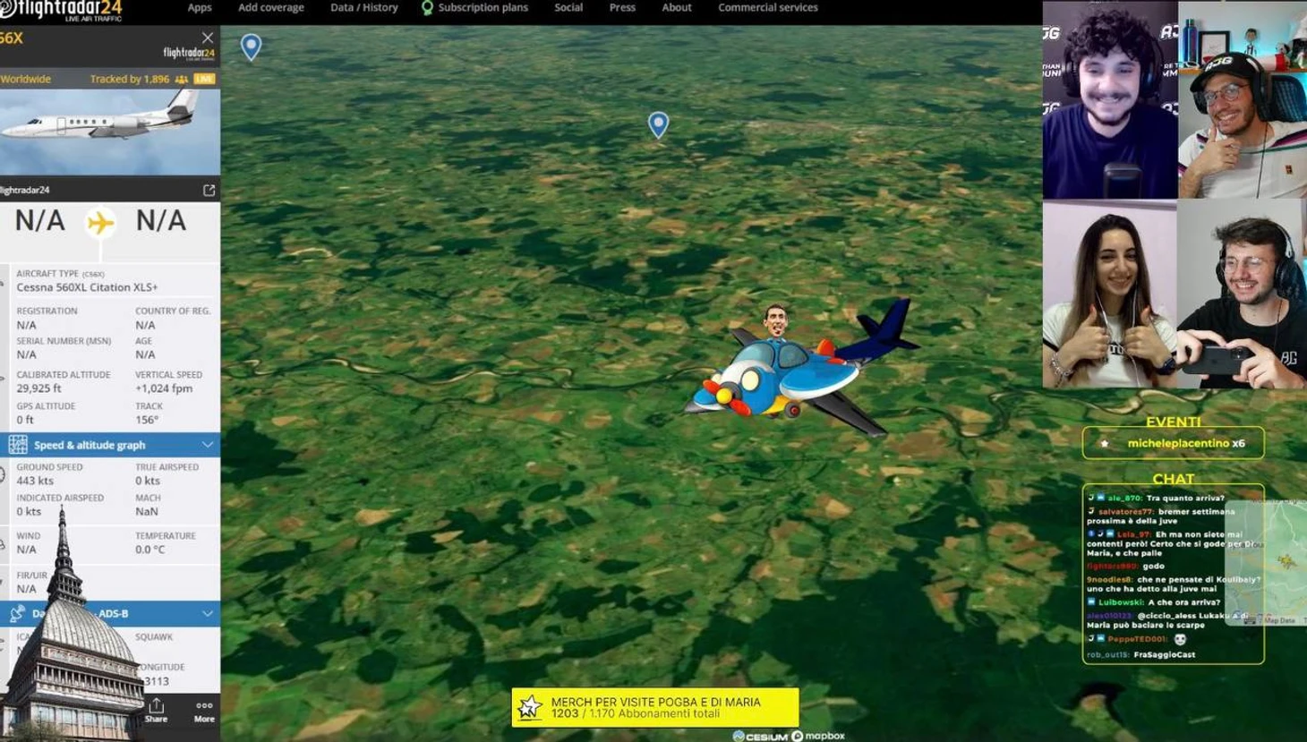The image size is (1307, 742).
Task: Click the More options button
Action: pyautogui.click(x=204, y=711)
